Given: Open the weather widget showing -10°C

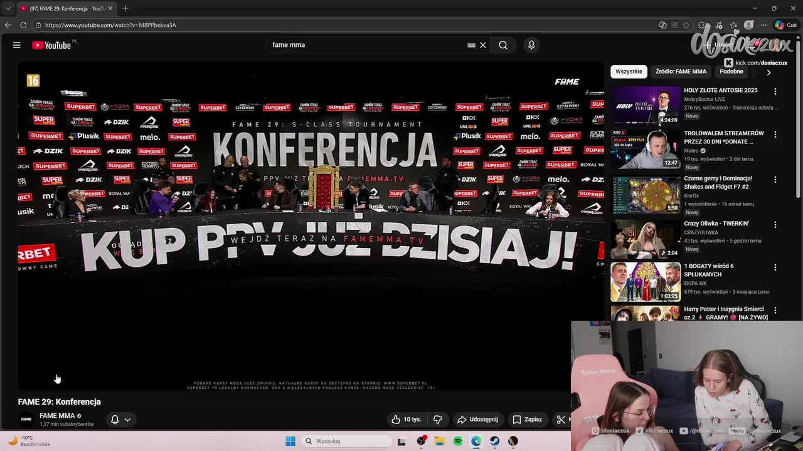Looking at the screenshot, I should click(x=29, y=441).
